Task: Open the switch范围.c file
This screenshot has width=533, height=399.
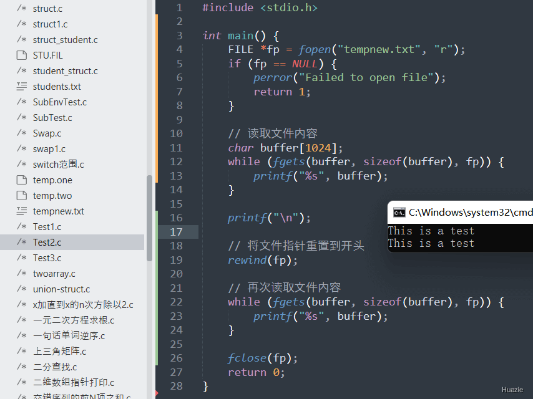Action: (x=59, y=165)
